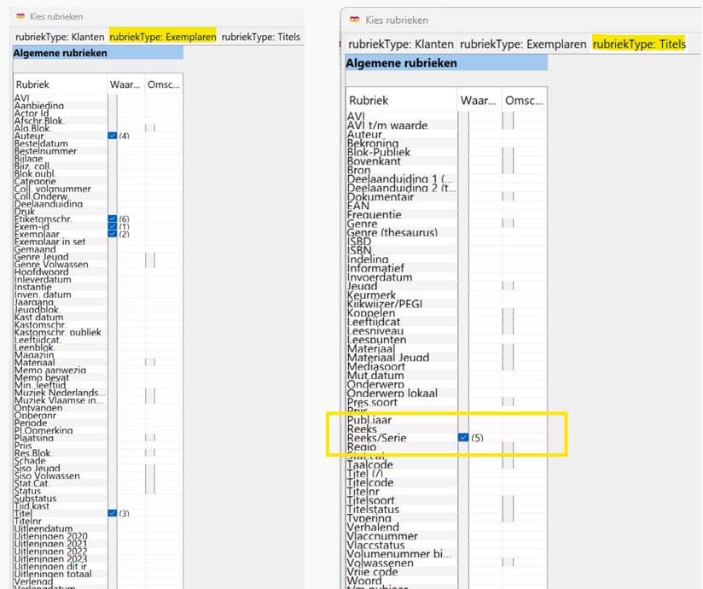703x589 pixels.
Task: Switch to rubriekType: Klanten tab in left window
Action: tap(60, 38)
